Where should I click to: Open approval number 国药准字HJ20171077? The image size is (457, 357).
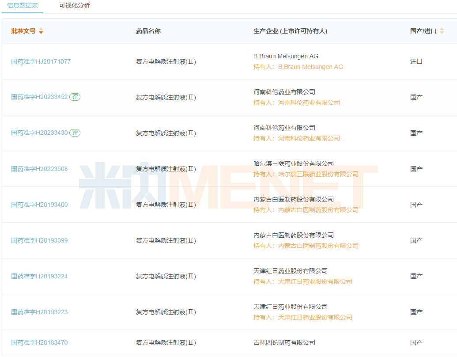pos(41,62)
